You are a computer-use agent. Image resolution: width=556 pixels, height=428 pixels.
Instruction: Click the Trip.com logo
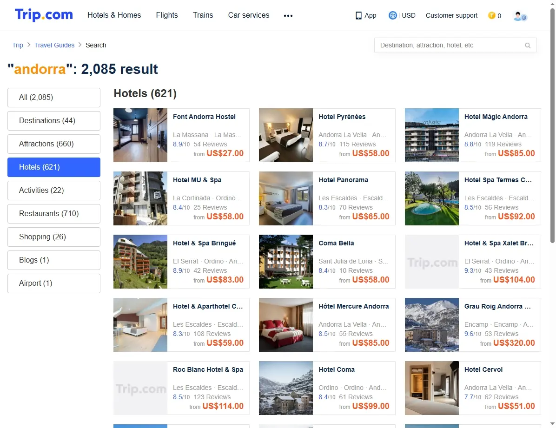44,15
